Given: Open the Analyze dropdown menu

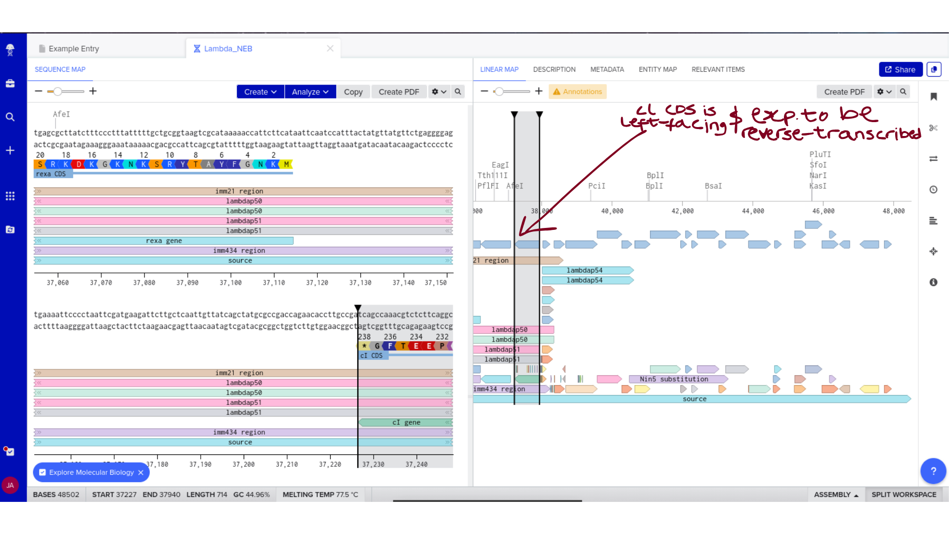Looking at the screenshot, I should pos(310,92).
